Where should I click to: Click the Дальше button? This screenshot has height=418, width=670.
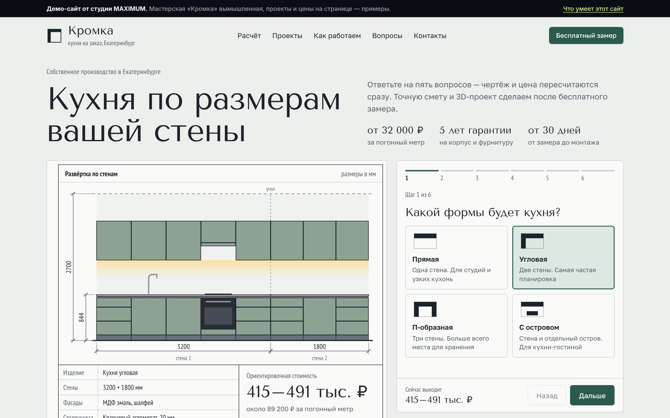[592, 395]
